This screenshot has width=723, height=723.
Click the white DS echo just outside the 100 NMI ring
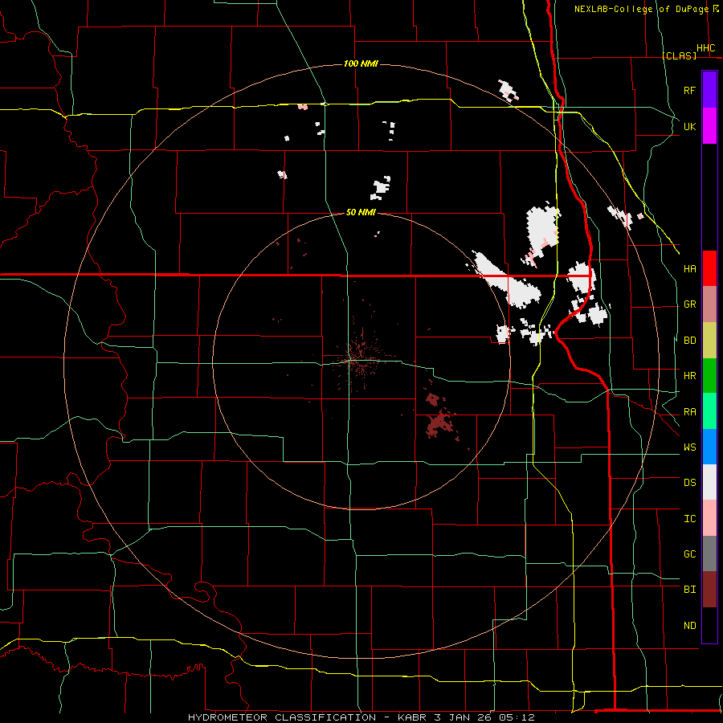tap(509, 90)
